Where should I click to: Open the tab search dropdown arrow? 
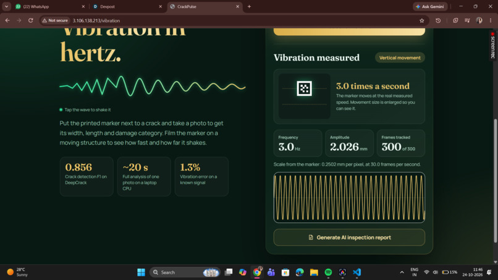click(6, 6)
